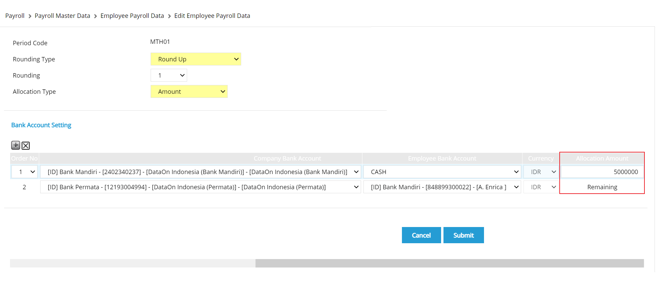Open the Rounding value dropdown
Image resolution: width=662 pixels, height=282 pixels.
[169, 76]
